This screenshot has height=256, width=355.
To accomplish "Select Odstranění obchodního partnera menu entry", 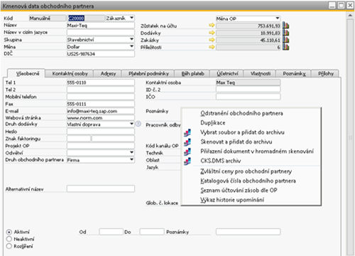I will (241, 113).
